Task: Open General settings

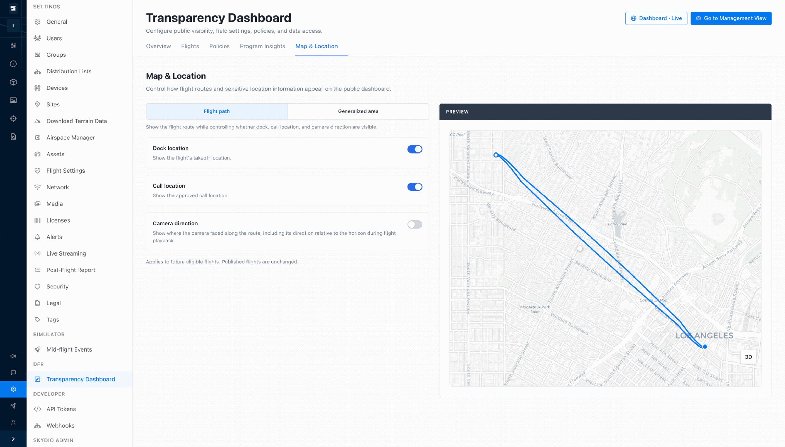Action: (x=80, y=22)
